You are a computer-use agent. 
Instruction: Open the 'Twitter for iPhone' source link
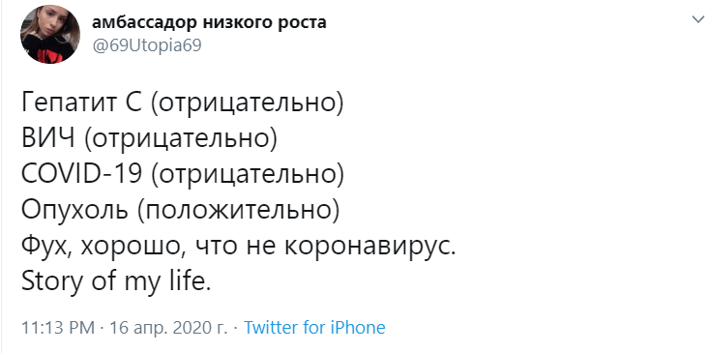[314, 327]
